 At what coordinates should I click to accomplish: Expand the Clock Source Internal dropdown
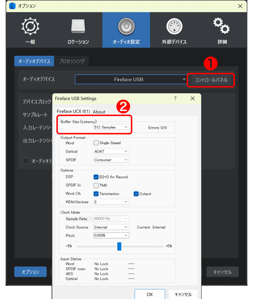click(x=111, y=227)
